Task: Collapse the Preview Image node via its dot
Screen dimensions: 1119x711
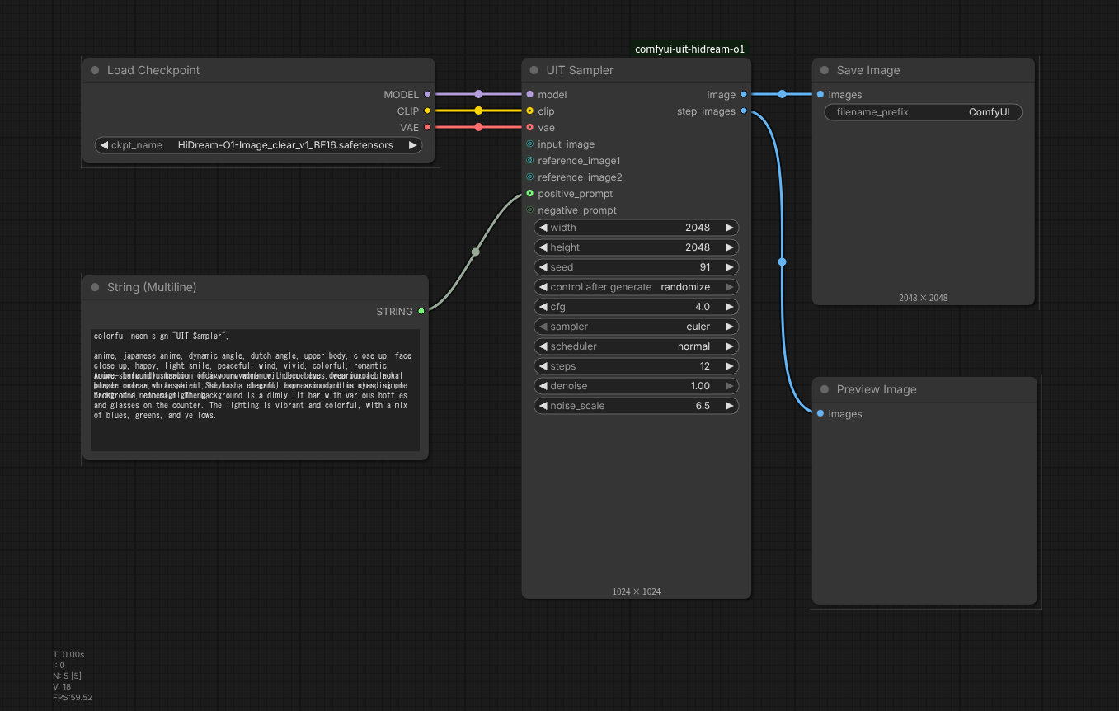Action: pyautogui.click(x=824, y=389)
